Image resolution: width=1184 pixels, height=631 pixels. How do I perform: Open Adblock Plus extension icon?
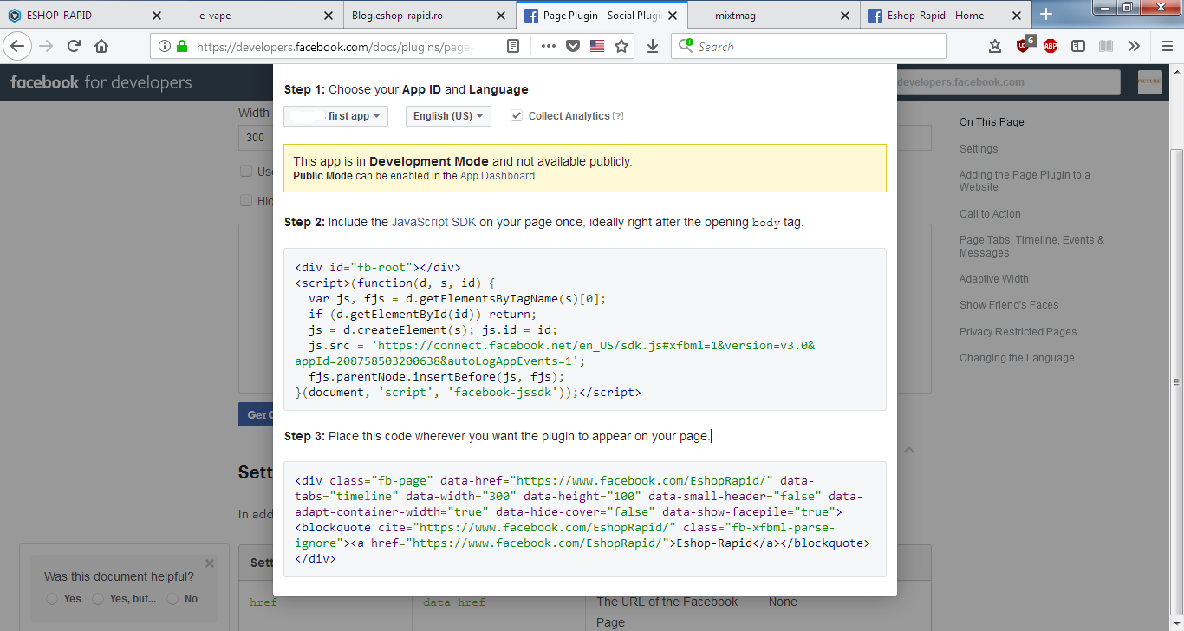[1051, 47]
